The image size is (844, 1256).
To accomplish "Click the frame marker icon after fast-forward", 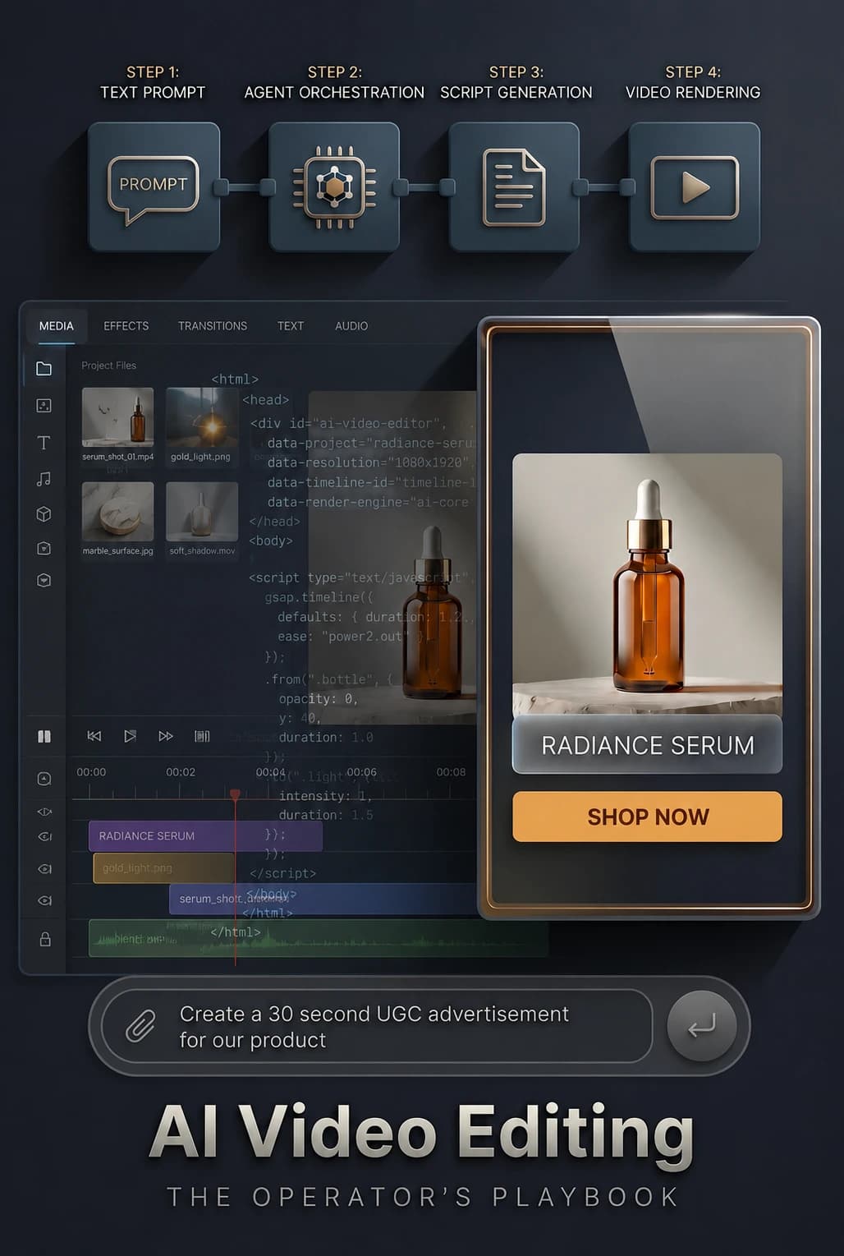I will tap(202, 736).
